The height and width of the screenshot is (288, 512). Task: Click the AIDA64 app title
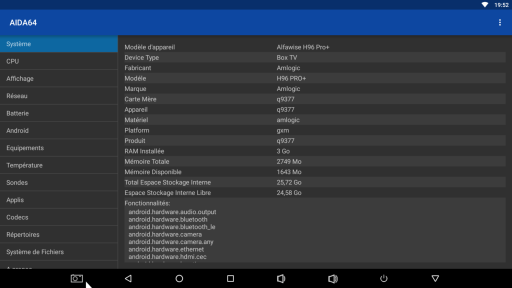click(x=23, y=22)
